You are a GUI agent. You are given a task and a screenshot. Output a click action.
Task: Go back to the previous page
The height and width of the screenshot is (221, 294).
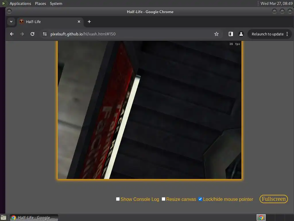click(x=12, y=34)
